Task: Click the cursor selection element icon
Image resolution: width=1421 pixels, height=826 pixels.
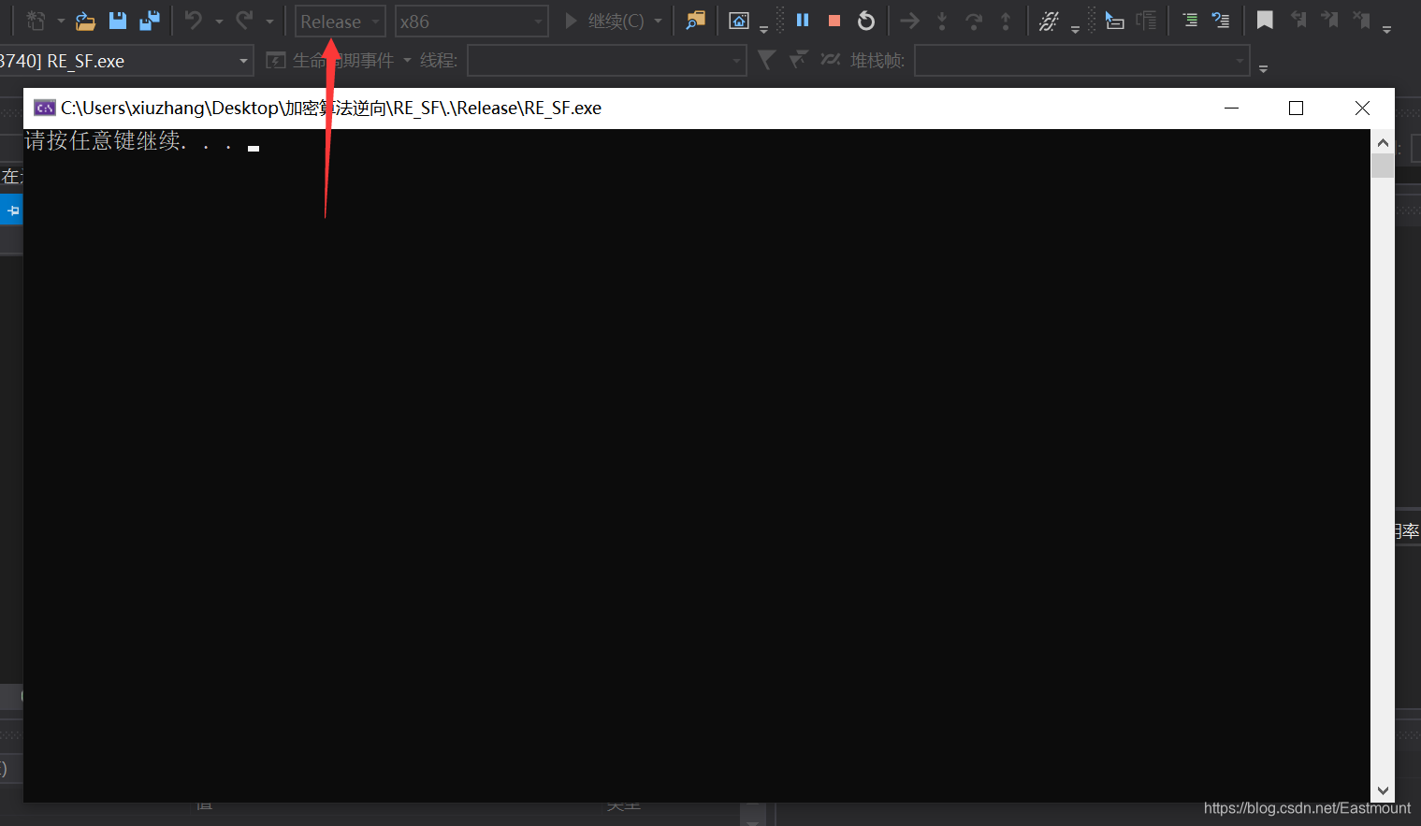Action: (x=1114, y=21)
